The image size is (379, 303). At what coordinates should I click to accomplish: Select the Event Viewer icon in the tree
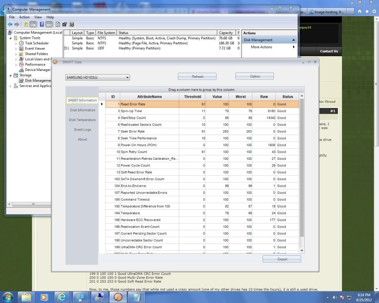point(21,48)
